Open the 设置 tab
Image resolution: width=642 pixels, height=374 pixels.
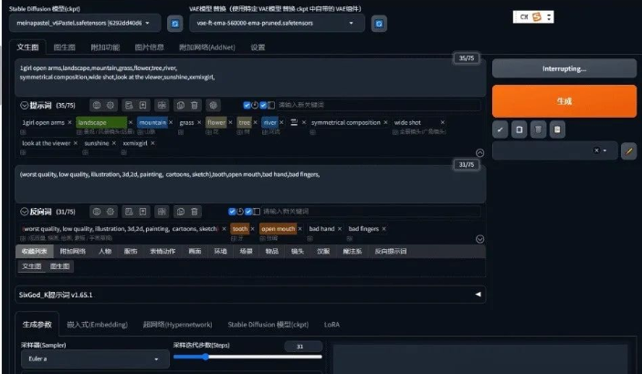(258, 47)
